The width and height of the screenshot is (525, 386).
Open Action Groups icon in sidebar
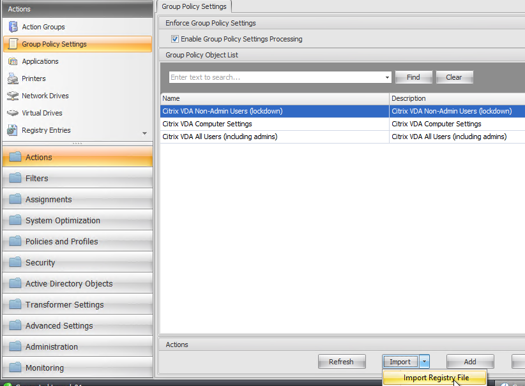pyautogui.click(x=13, y=27)
